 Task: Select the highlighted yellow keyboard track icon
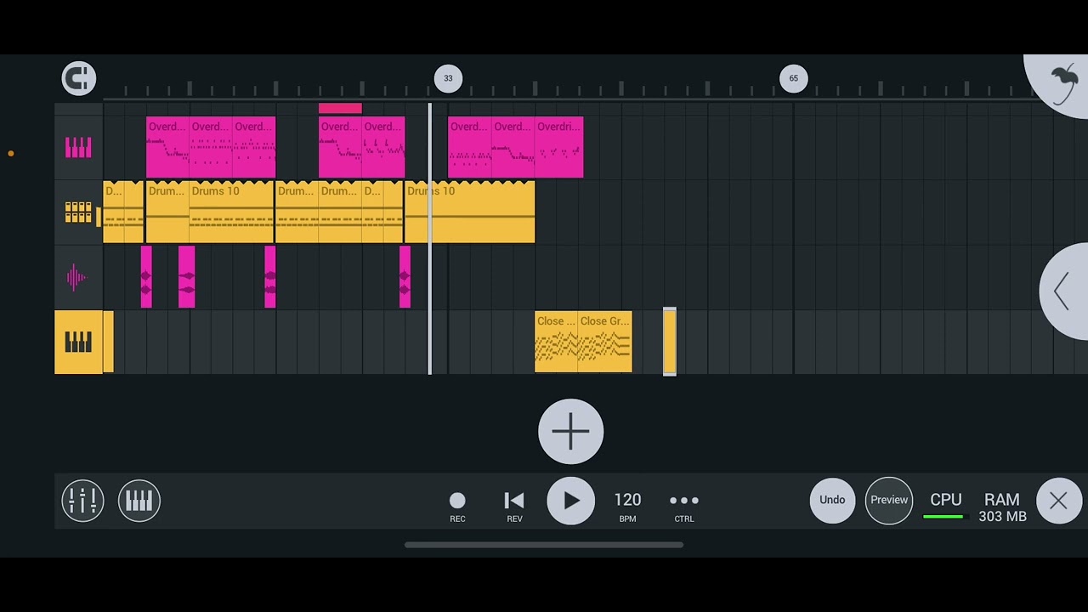coord(78,343)
